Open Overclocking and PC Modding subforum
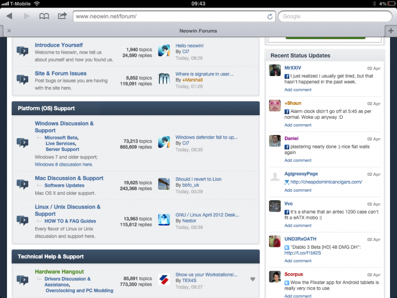The height and width of the screenshot is (298, 397). click(79, 291)
